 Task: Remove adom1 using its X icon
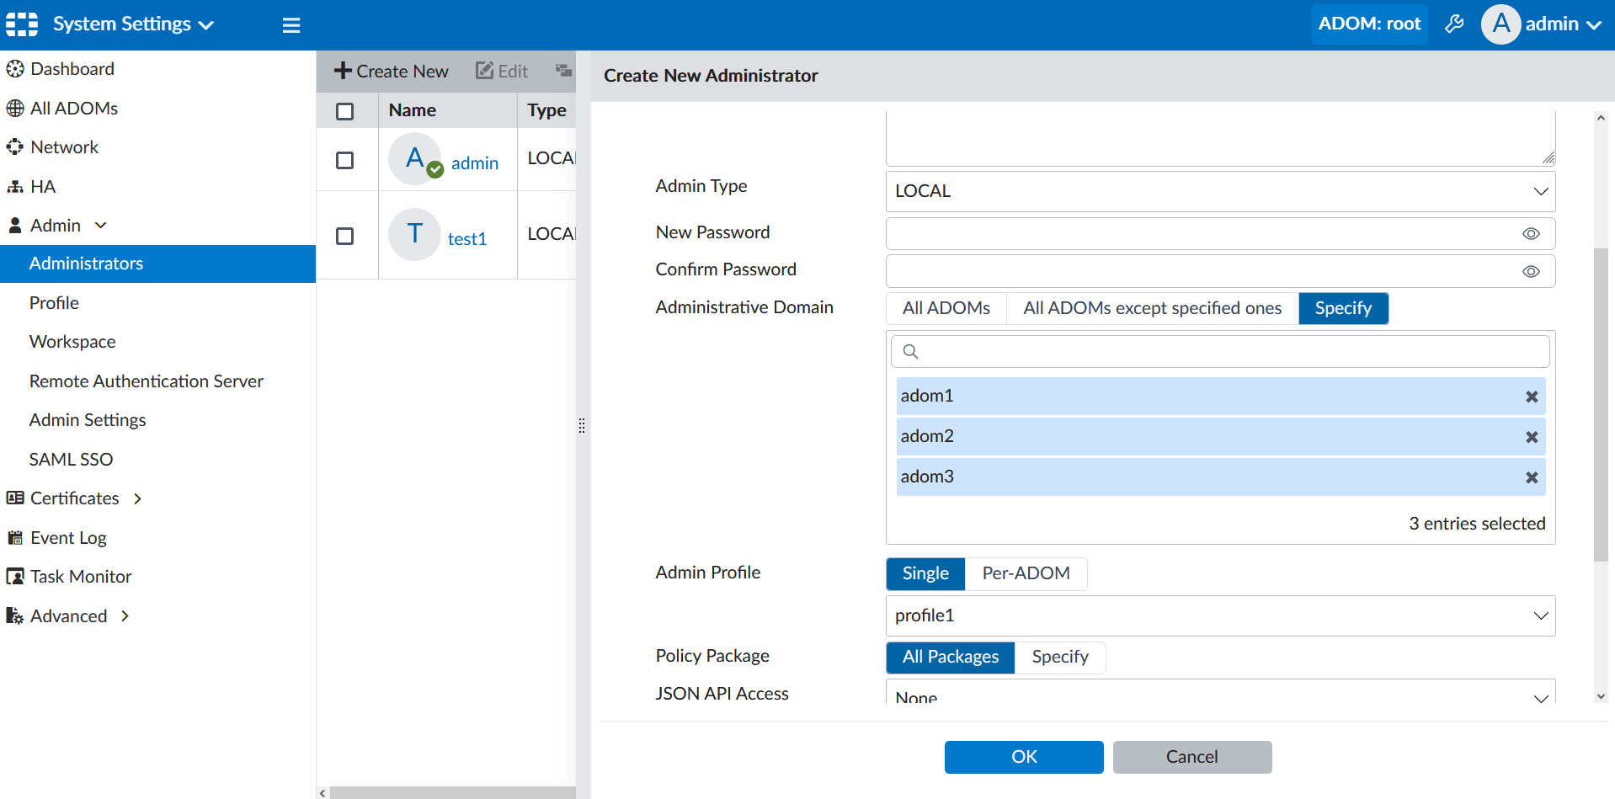(1532, 397)
